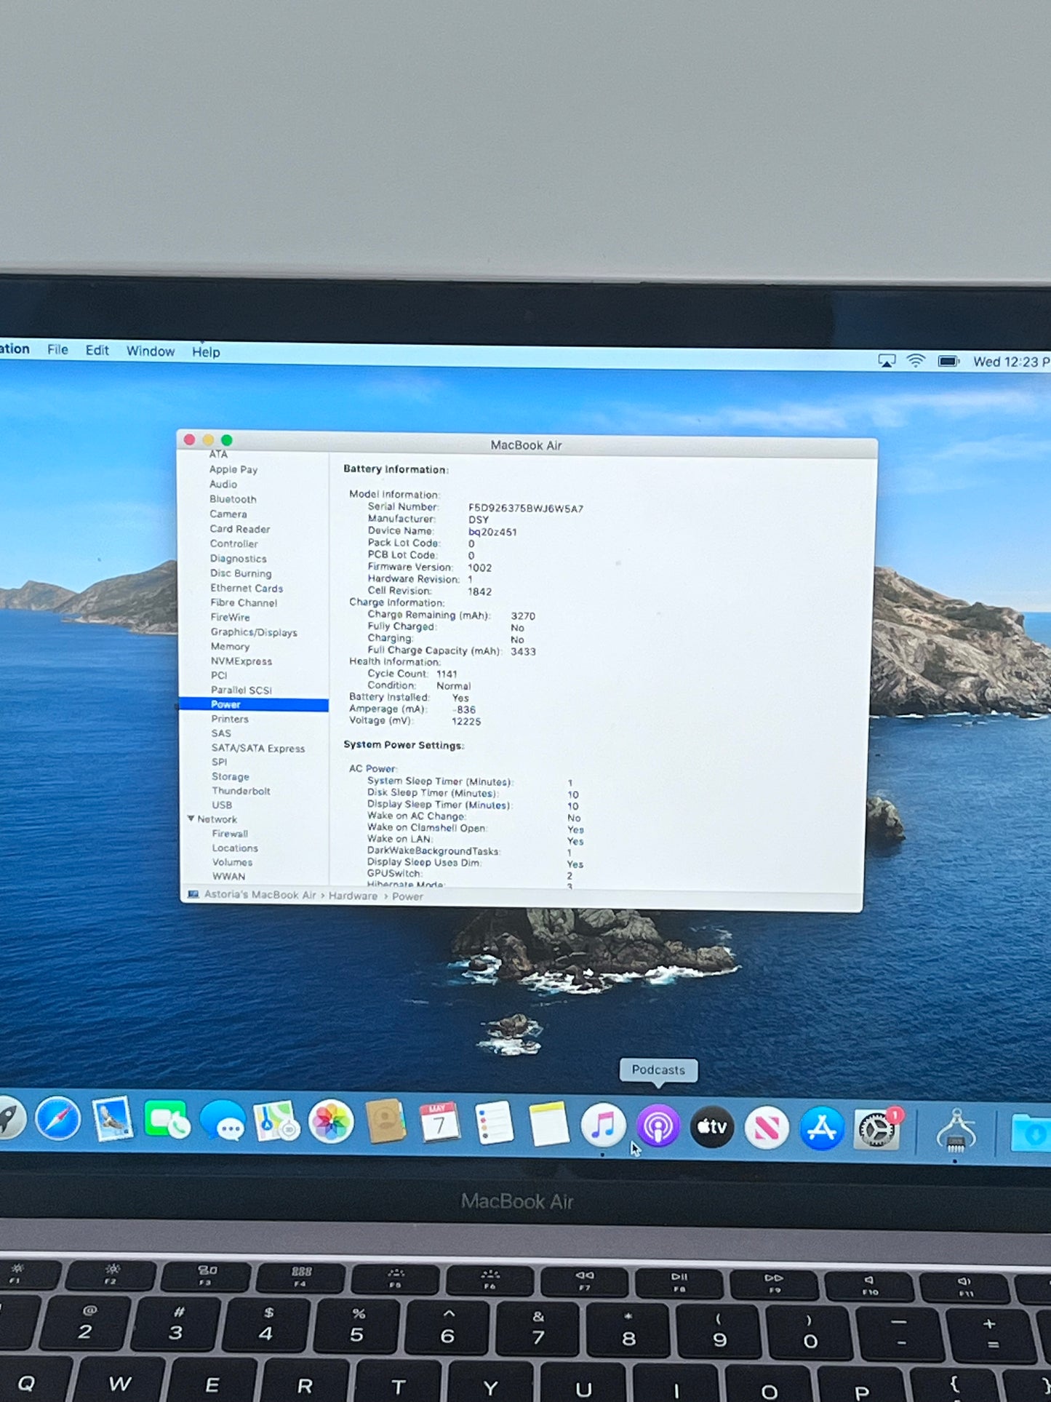Click the battery status icon
This screenshot has height=1402, width=1051.
pyautogui.click(x=948, y=362)
